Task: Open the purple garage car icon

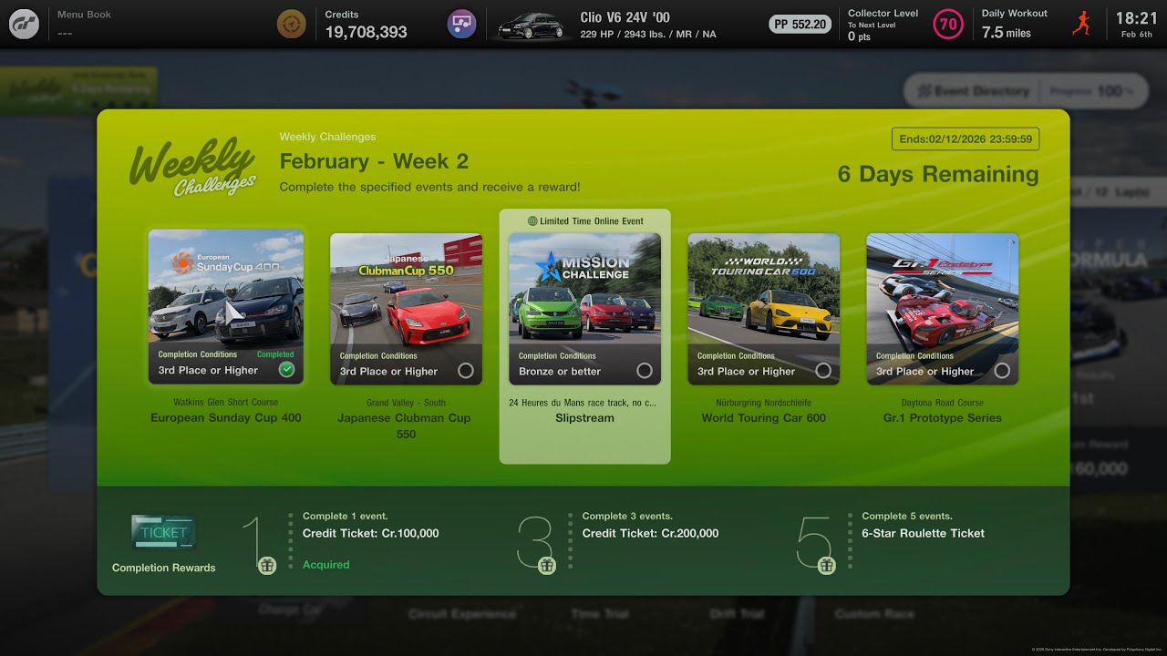Action: [461, 24]
